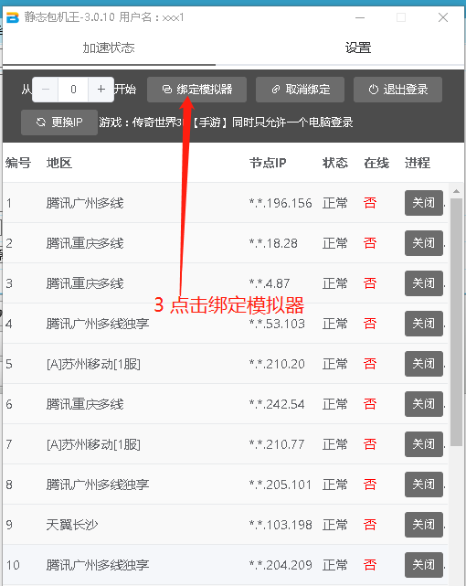Click the vertical scrollbar thumb
Screen dimensions: 466x586
(x=456, y=322)
